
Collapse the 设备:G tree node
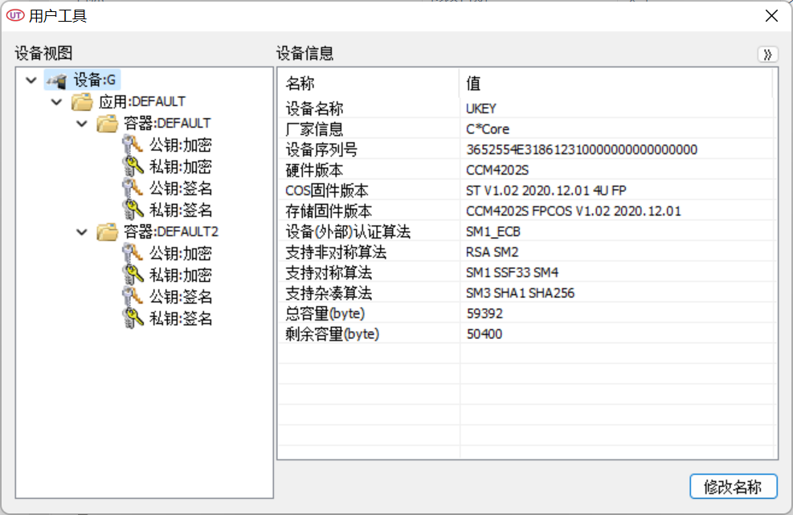31,80
